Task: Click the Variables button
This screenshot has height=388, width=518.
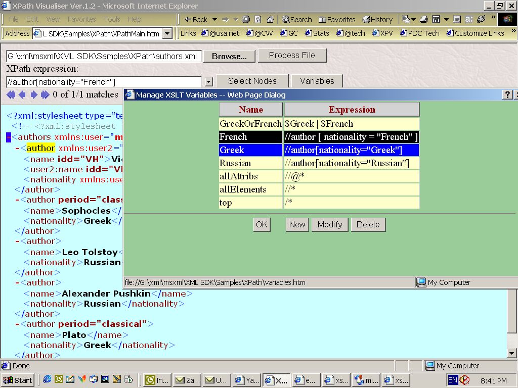Action: 317,81
